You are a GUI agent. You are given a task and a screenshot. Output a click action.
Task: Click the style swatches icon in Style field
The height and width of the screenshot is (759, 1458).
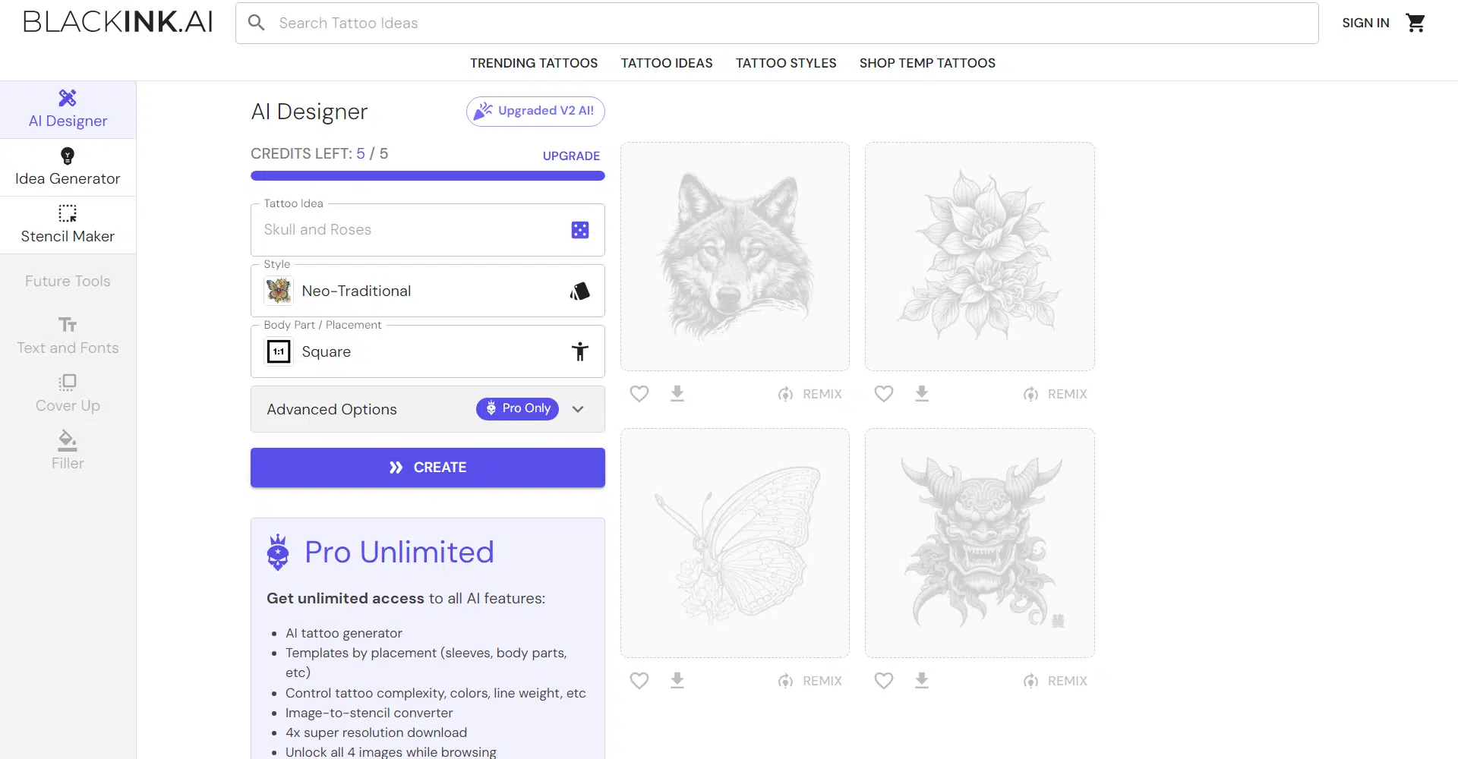[579, 291]
